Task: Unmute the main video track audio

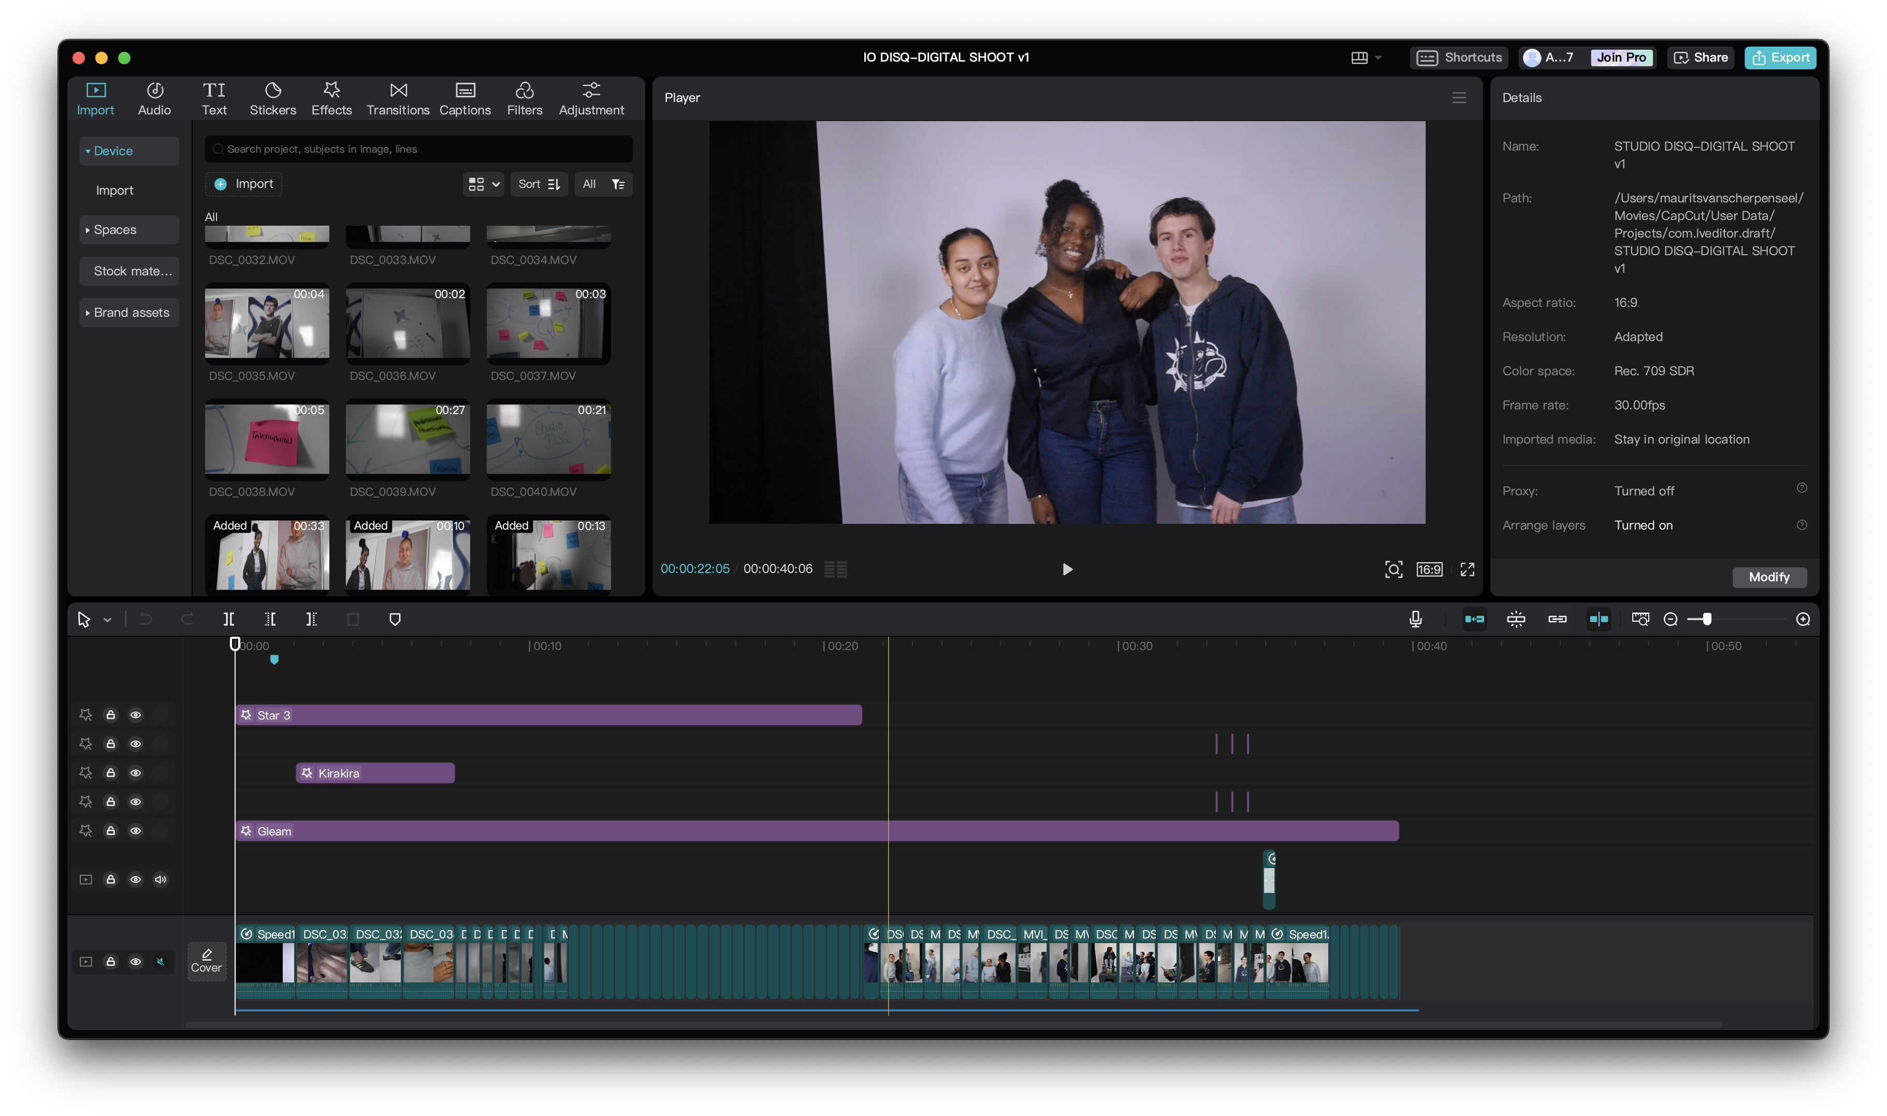Action: coord(160,961)
